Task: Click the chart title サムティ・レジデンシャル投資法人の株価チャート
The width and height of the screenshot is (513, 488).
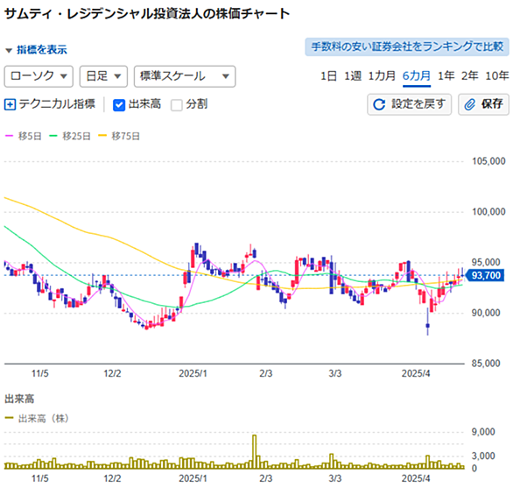Action: click(147, 14)
